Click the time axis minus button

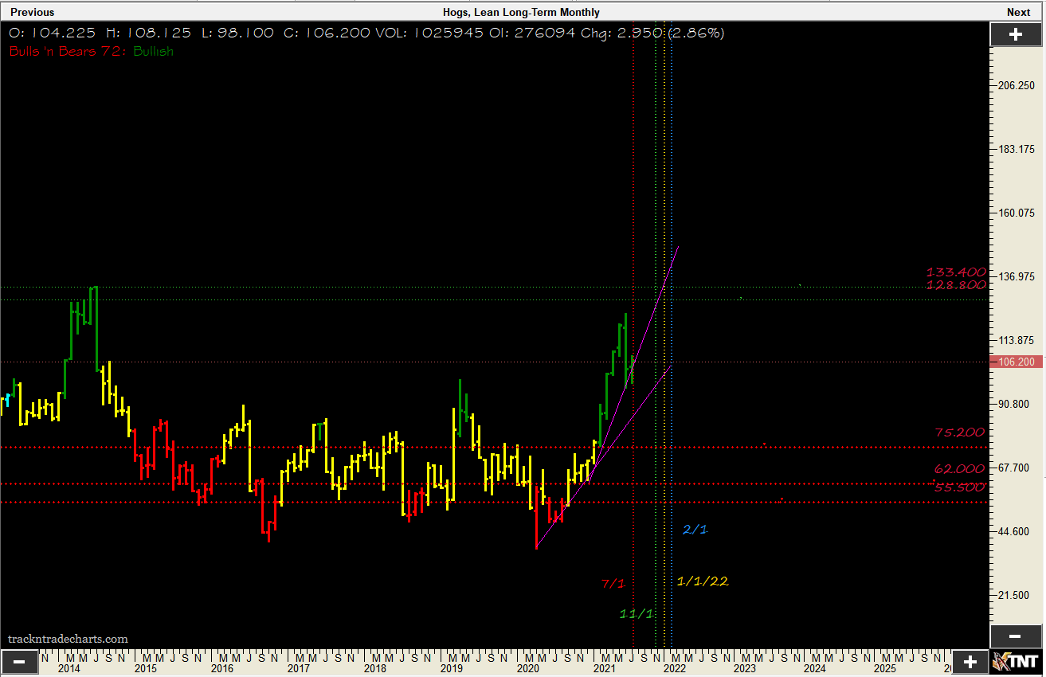[19, 662]
